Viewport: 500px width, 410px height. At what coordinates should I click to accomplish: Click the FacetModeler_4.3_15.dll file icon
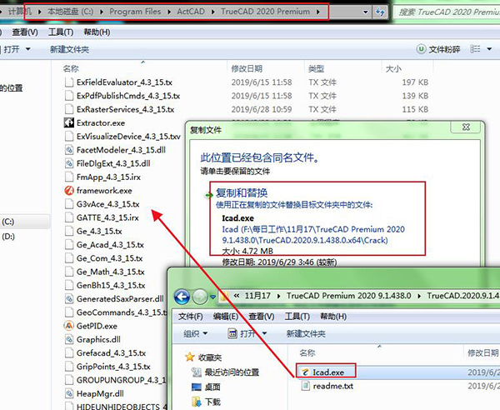pos(69,150)
